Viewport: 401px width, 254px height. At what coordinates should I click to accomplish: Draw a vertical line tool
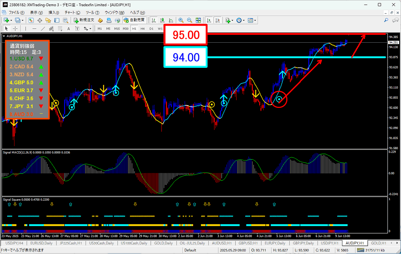tap(26, 29)
